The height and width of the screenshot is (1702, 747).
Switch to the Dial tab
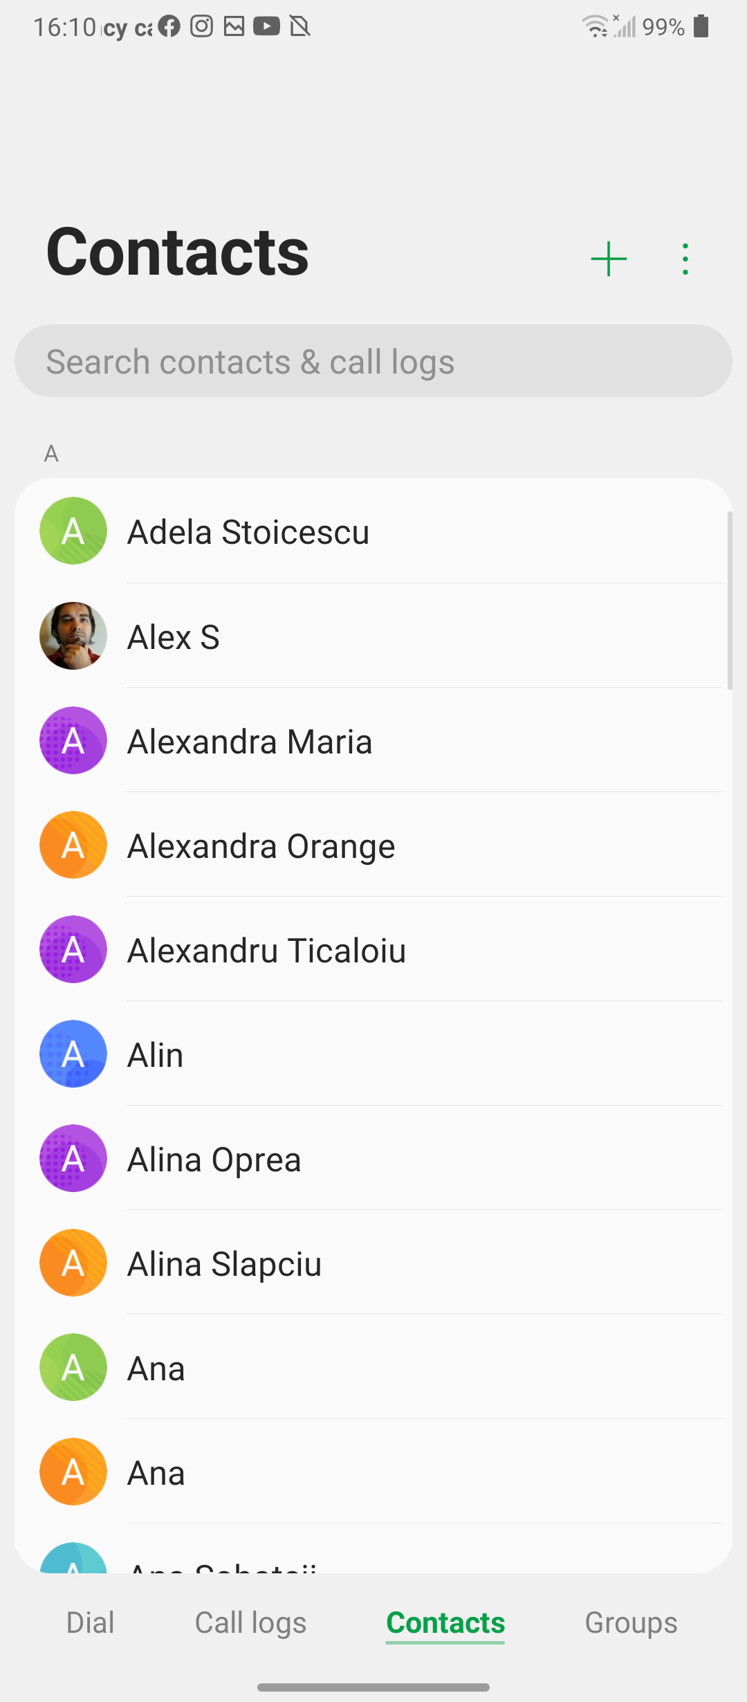[90, 1622]
